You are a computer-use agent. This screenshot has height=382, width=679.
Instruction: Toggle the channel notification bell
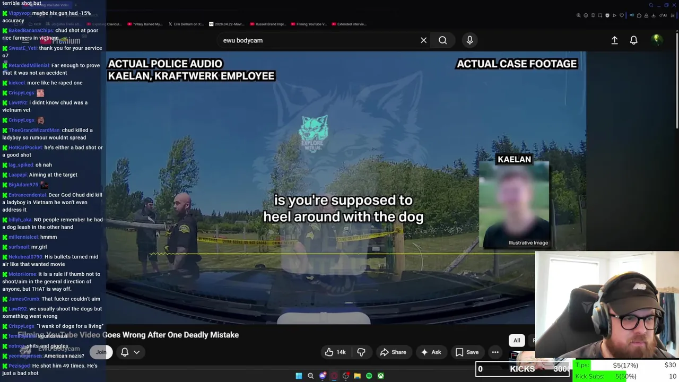point(125,352)
